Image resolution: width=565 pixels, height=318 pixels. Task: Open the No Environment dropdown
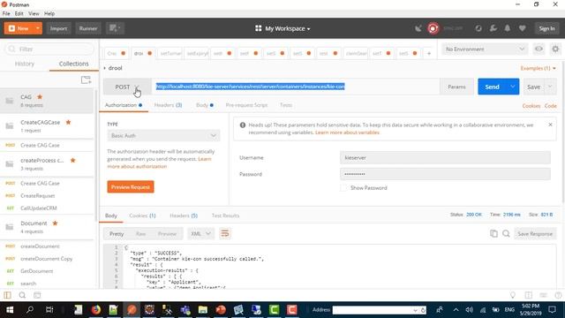pyautogui.click(x=485, y=49)
